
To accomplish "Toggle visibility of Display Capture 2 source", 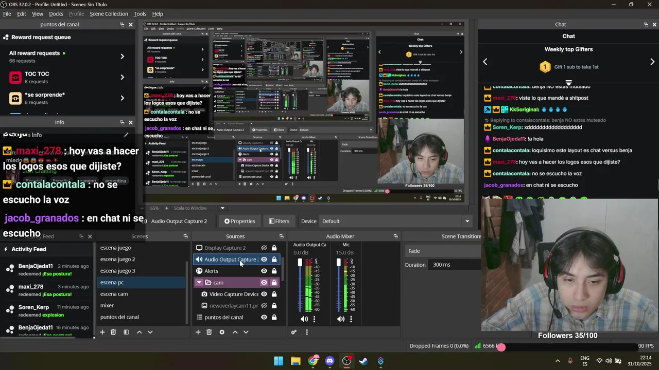I will click(264, 248).
